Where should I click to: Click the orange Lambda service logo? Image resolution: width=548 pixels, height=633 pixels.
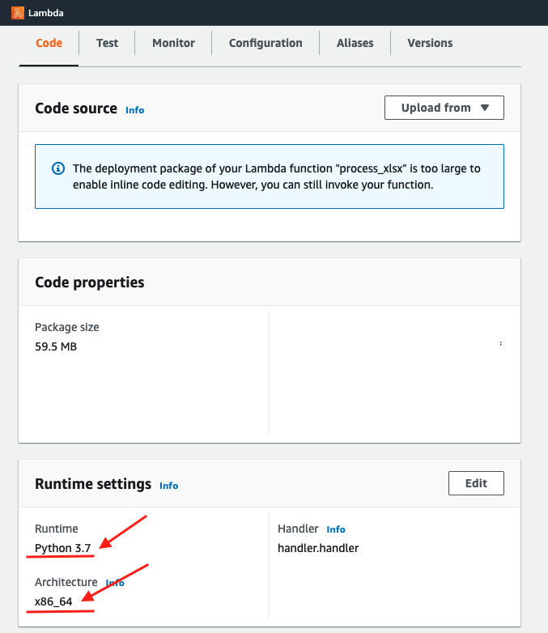18,13
